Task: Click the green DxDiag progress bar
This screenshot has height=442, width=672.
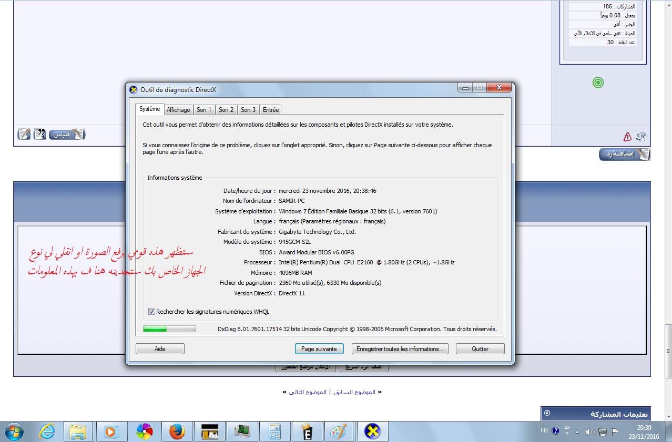Action: pyautogui.click(x=169, y=329)
